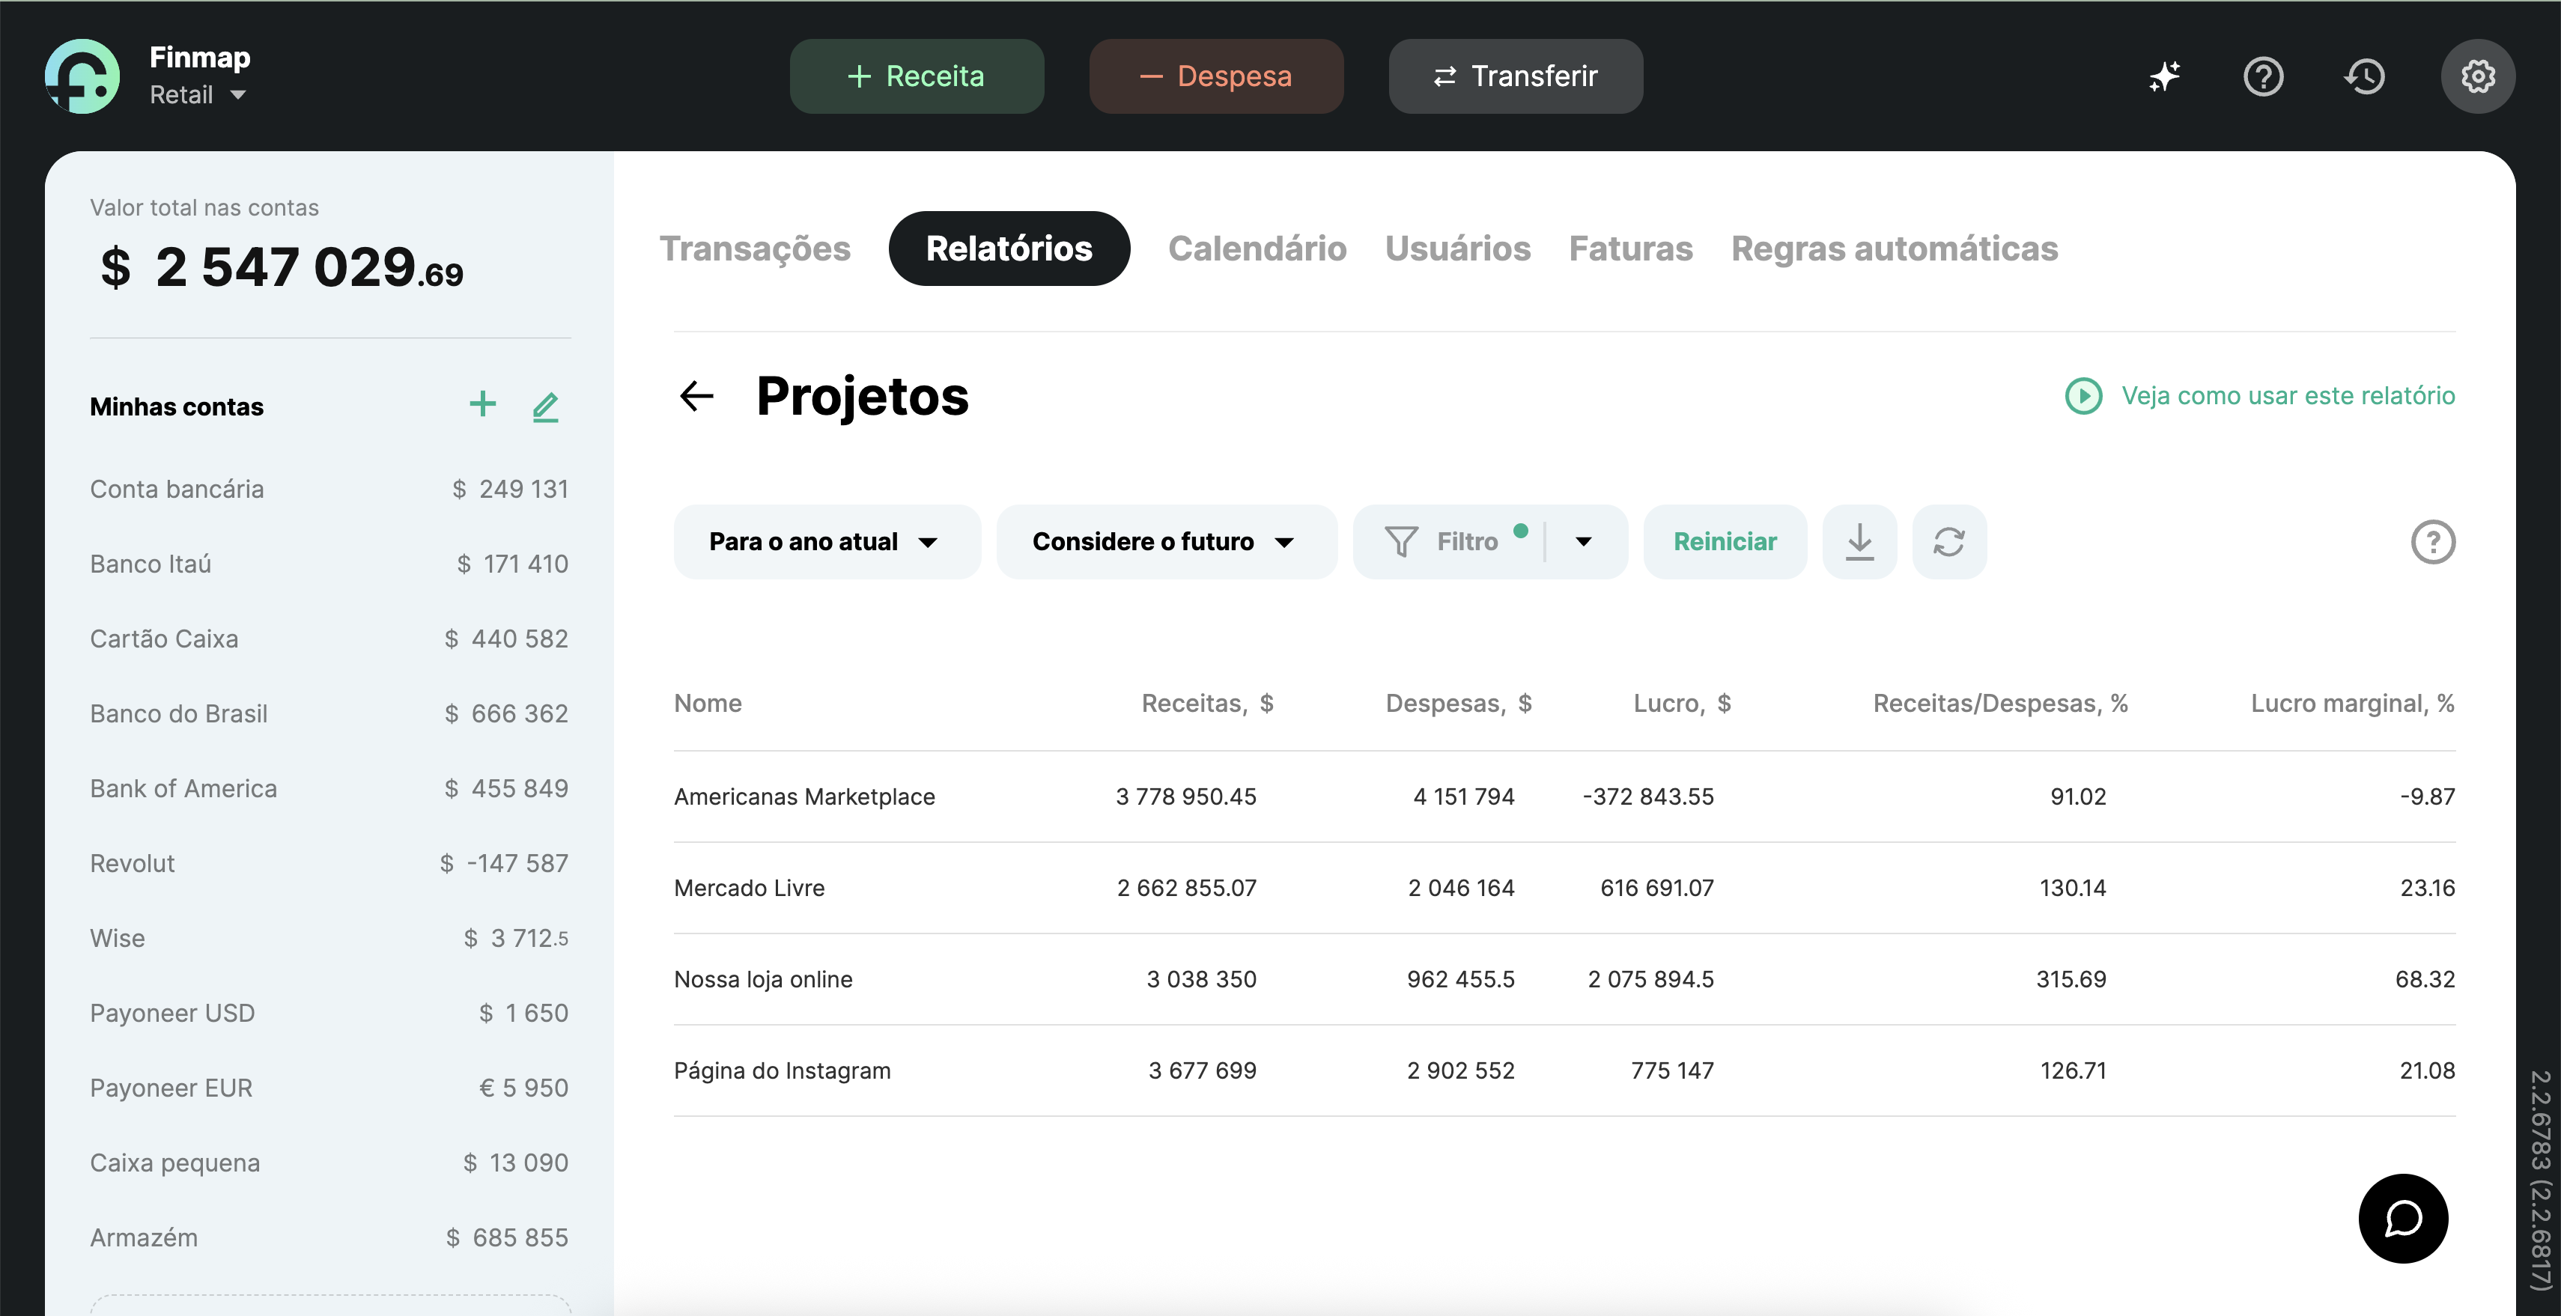2561x1316 pixels.
Task: Open the Faturas tab
Action: coord(1632,249)
